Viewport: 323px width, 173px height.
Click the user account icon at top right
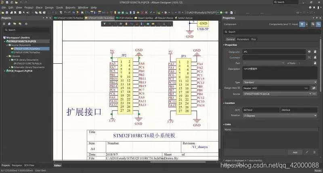pyautogui.click(x=319, y=7)
